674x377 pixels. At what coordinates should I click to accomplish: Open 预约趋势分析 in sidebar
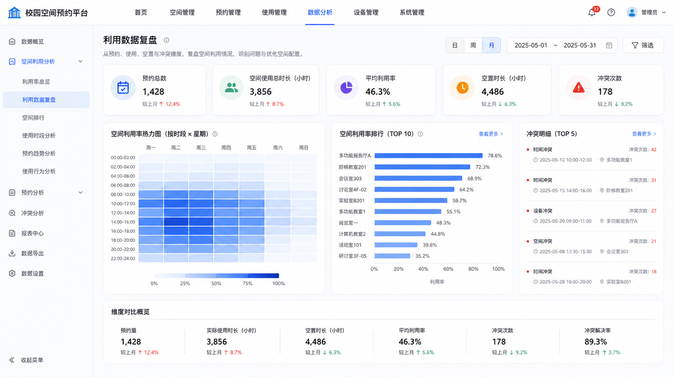[x=38, y=153]
